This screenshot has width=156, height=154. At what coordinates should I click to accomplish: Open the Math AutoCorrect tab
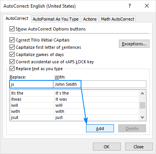pos(117,19)
